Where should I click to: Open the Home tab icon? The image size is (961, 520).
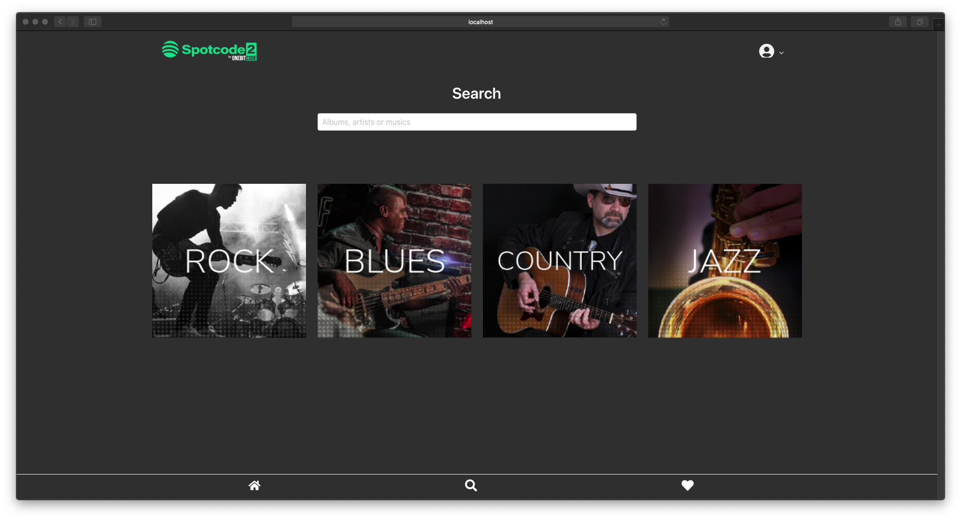[255, 485]
